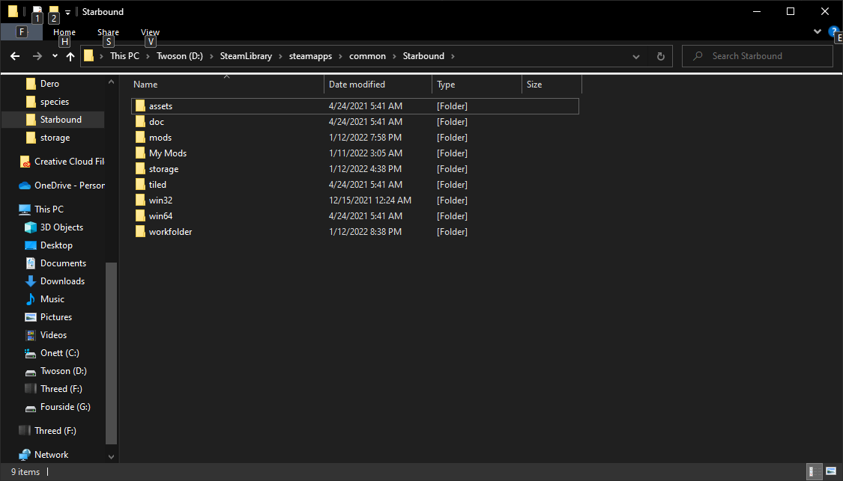The image size is (843, 481).
Task: Open the address bar history dropdown
Action: click(x=636, y=56)
